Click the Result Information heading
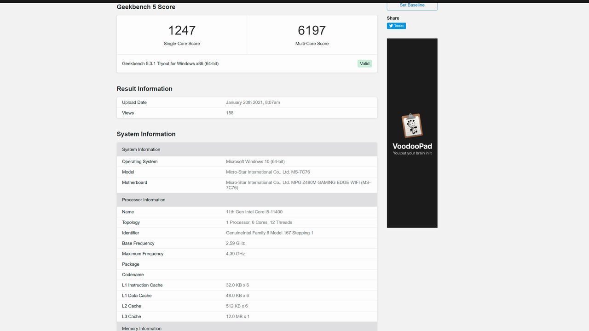589x331 pixels. (x=144, y=89)
